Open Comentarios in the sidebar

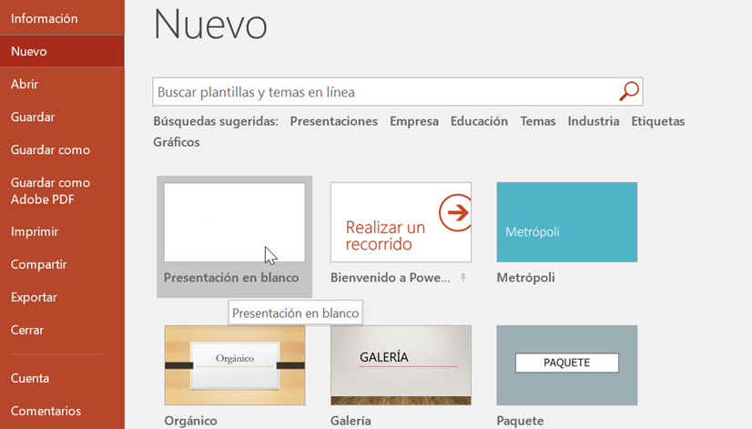point(46,411)
